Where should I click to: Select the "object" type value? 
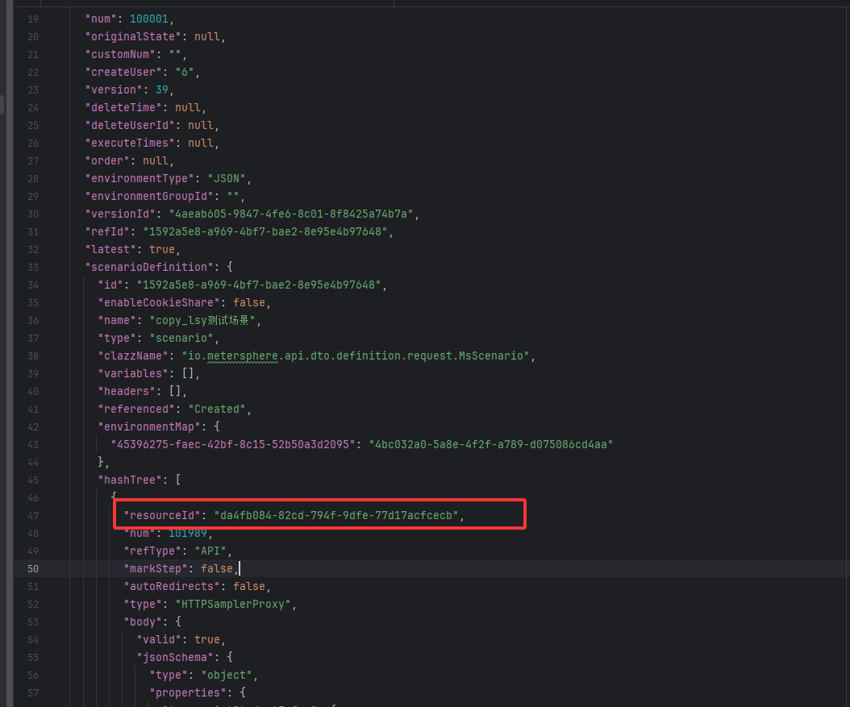227,676
